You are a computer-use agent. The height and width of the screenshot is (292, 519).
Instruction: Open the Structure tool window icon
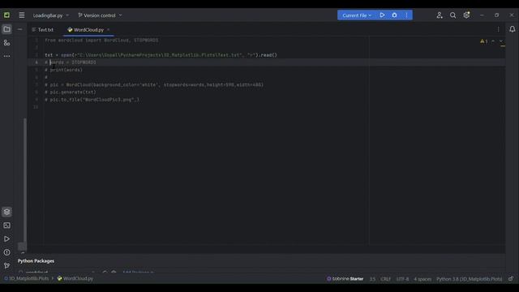click(x=6, y=43)
